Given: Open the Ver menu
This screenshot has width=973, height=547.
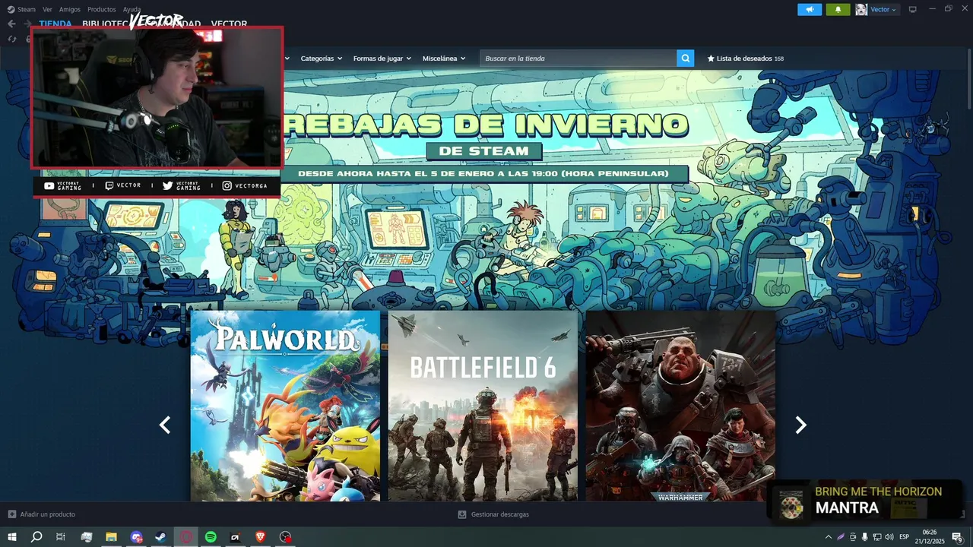Looking at the screenshot, I should 47,9.
